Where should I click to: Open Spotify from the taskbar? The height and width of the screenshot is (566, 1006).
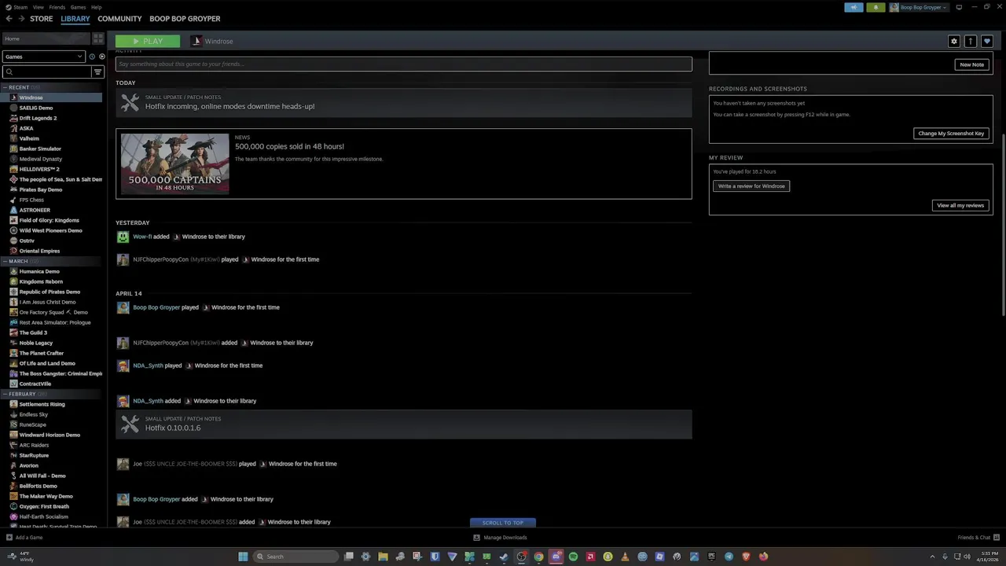[573, 557]
